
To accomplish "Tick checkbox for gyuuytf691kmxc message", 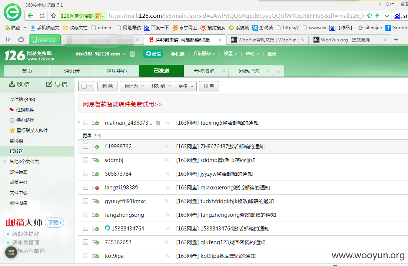I will 86,201.
